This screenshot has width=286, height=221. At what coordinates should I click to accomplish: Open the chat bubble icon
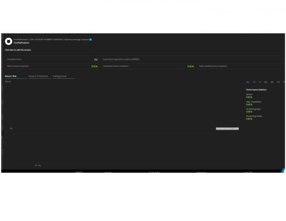(x=284, y=170)
